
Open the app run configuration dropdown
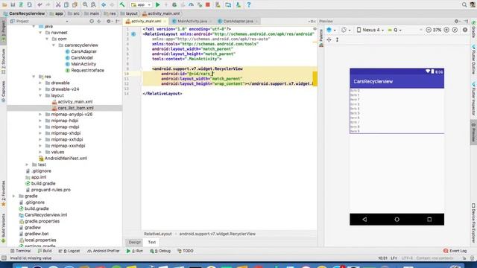coord(141,5)
